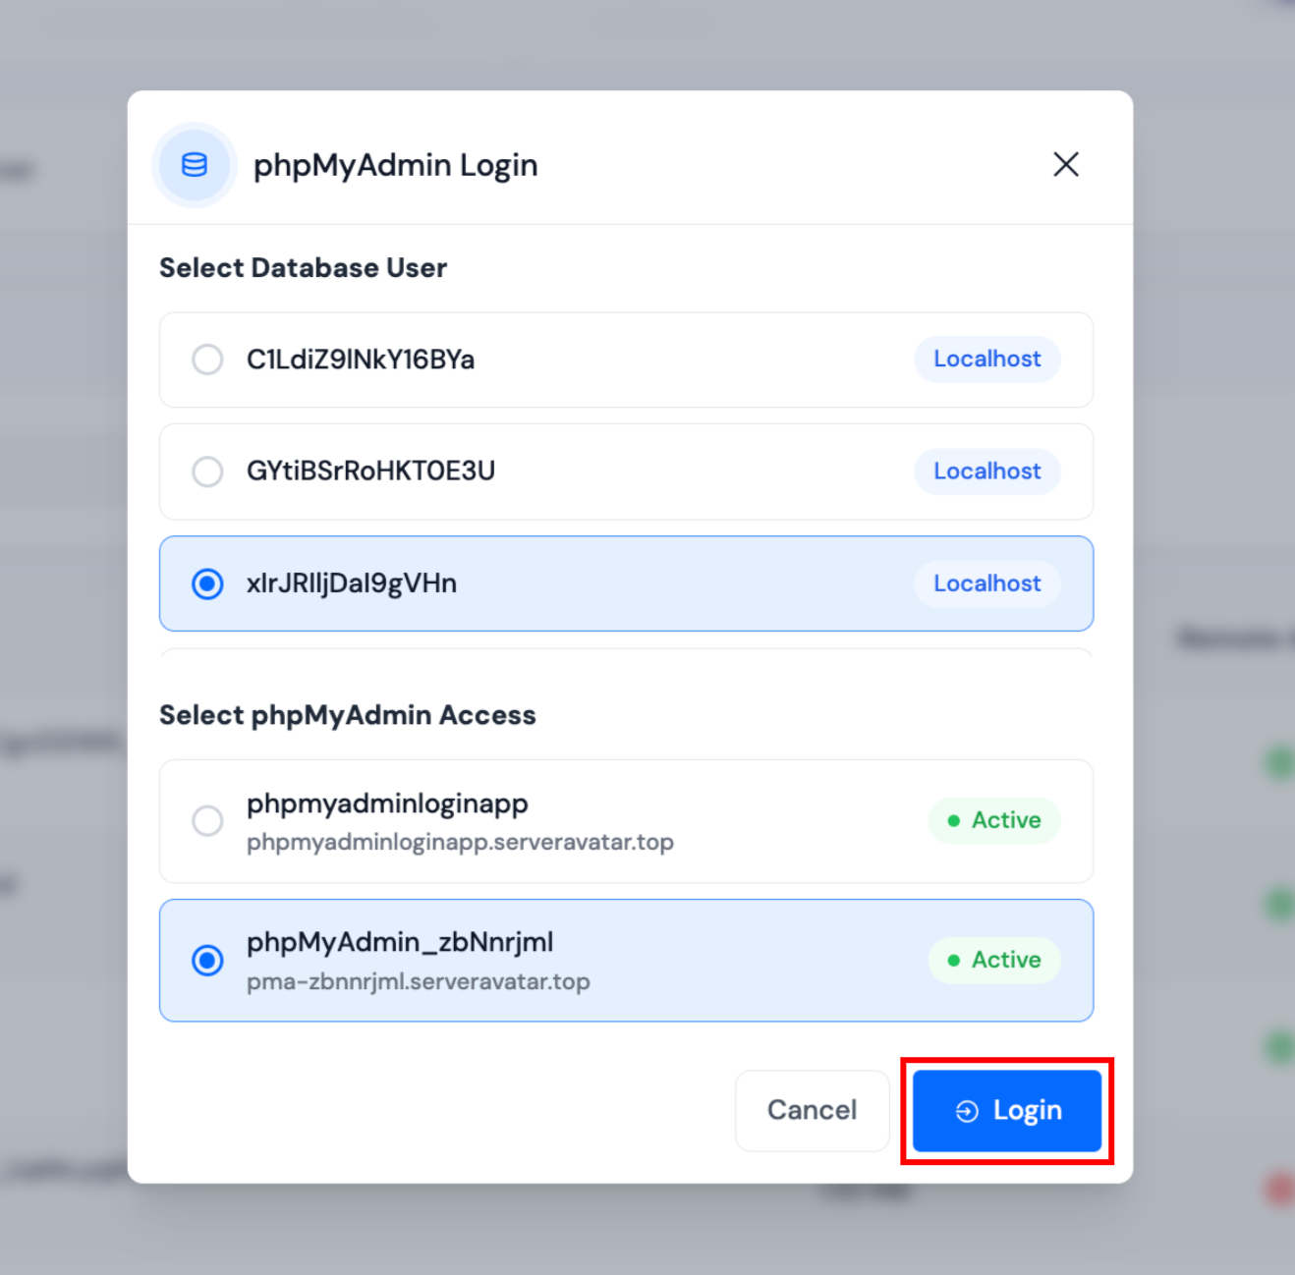Screen dimensions: 1295x1275
Task: Click the database icon in dialog header
Action: click(195, 165)
